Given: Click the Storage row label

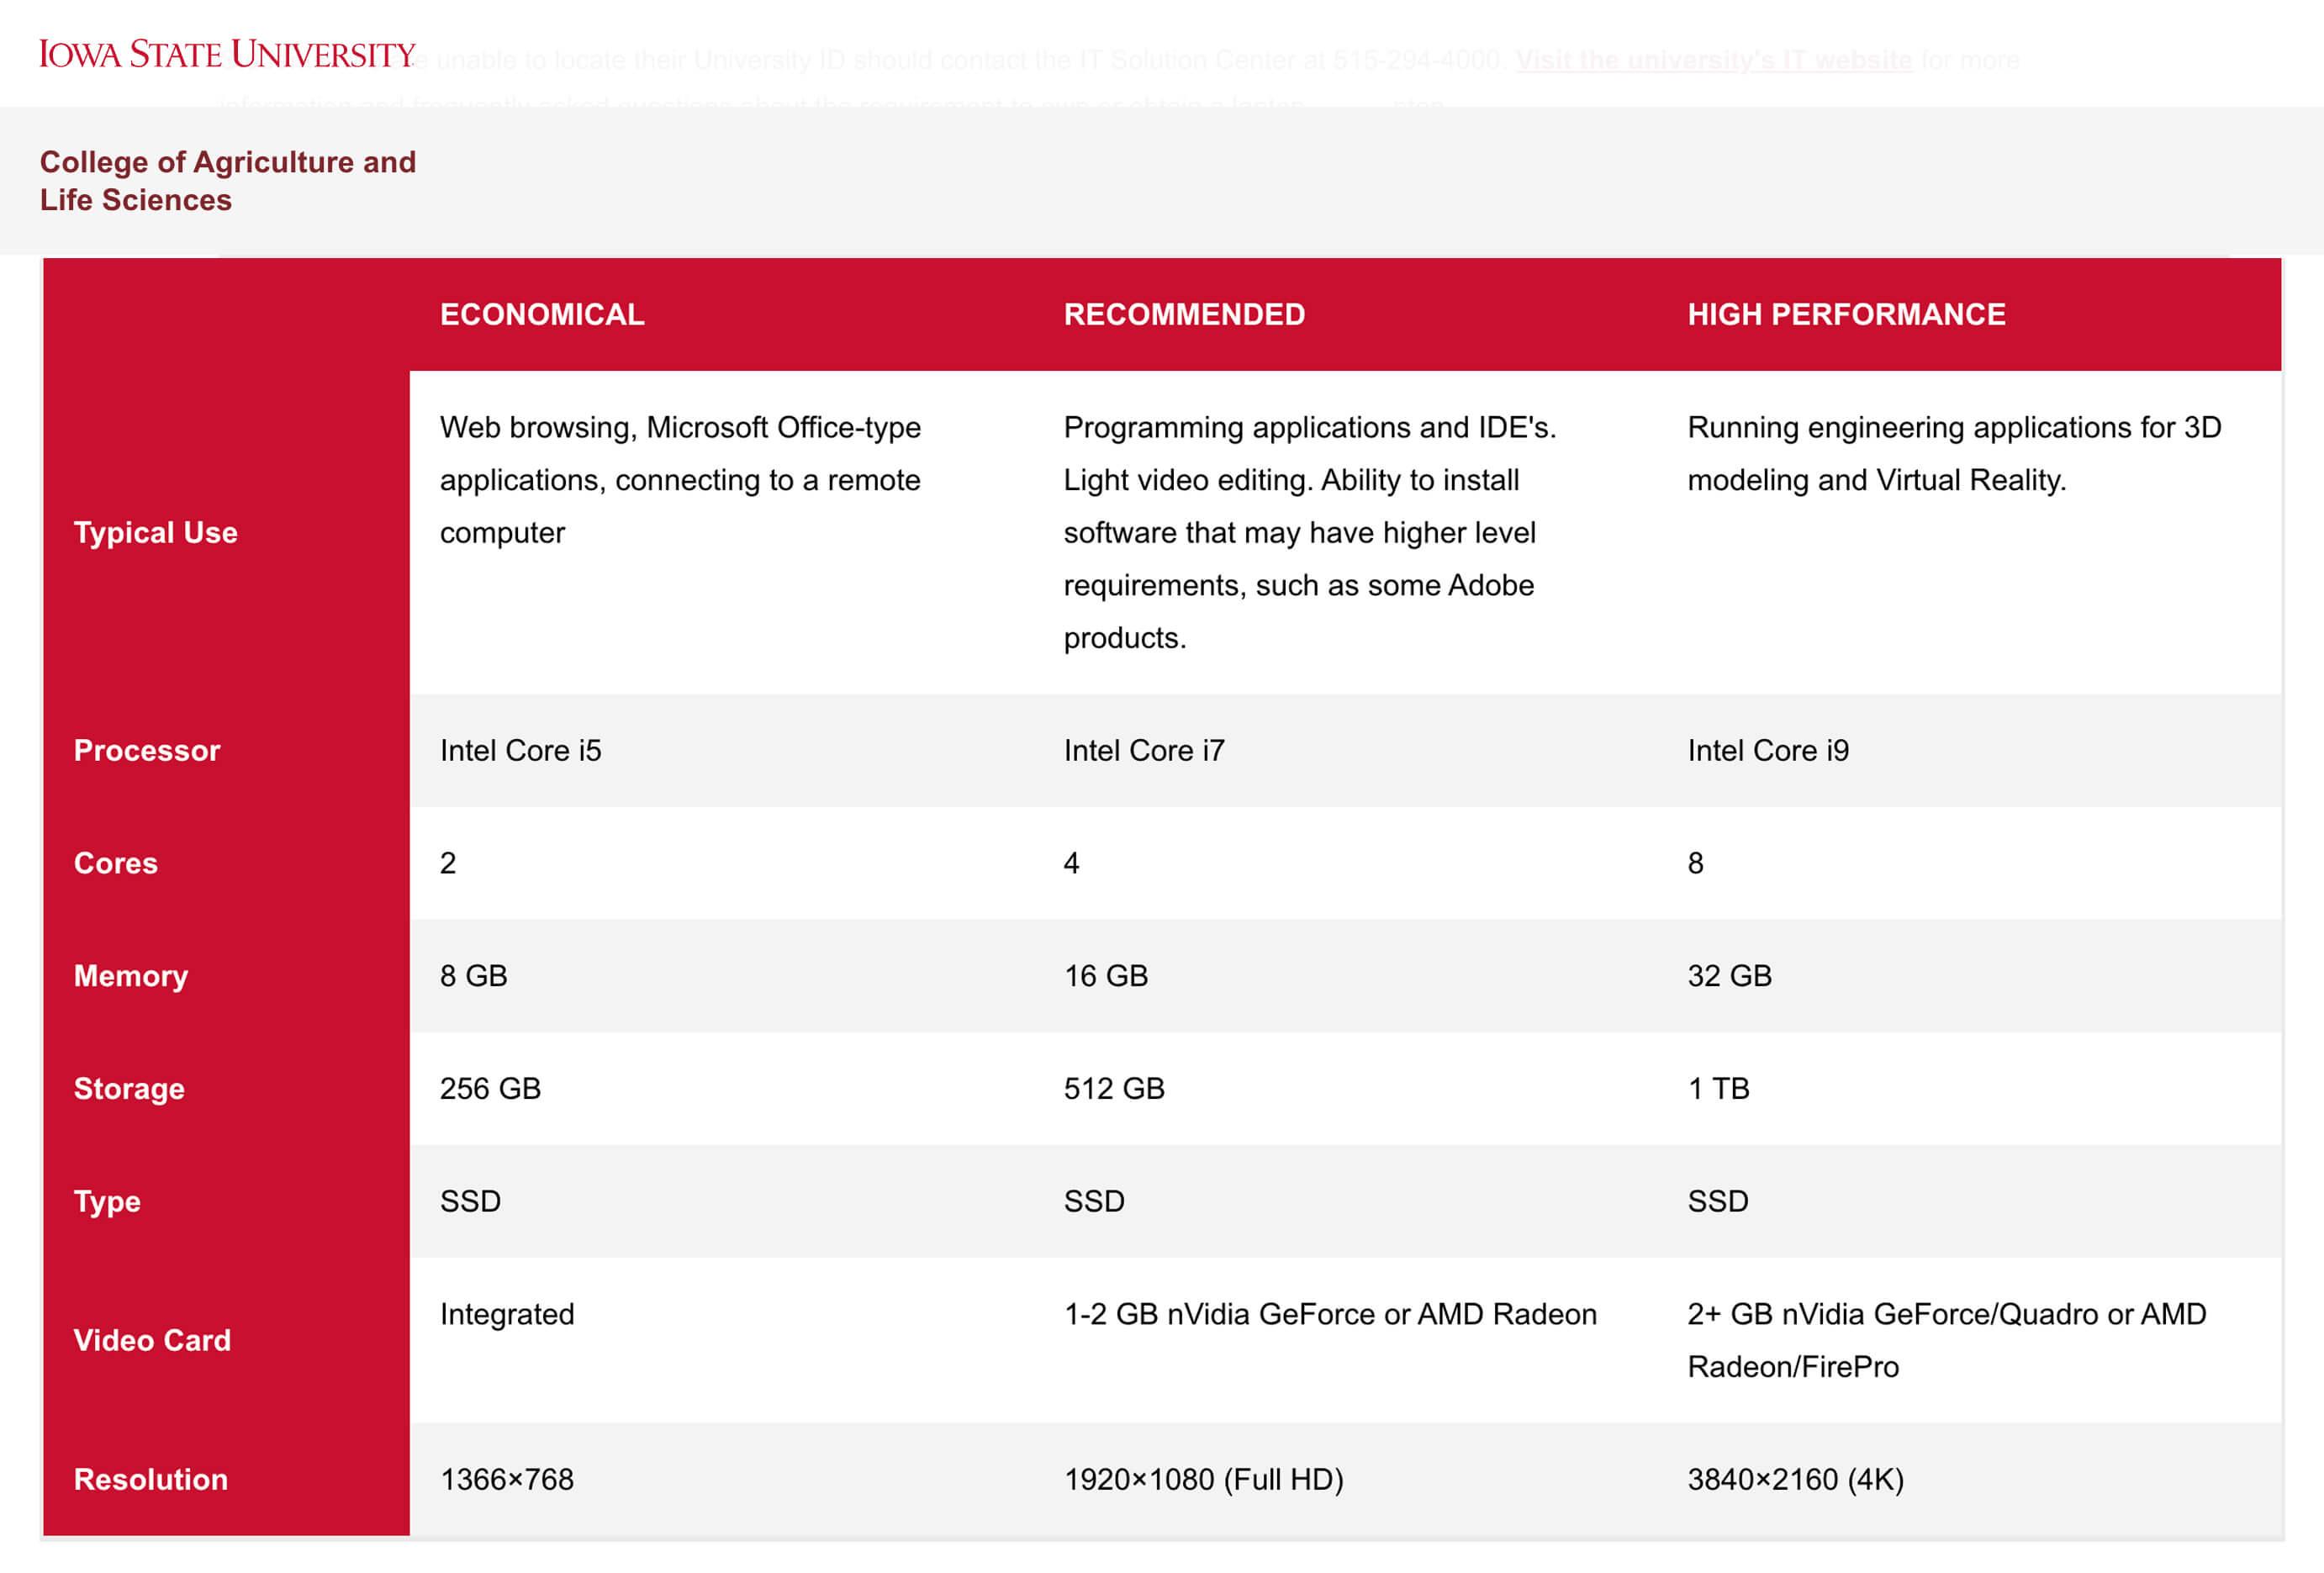Looking at the screenshot, I should (129, 1088).
